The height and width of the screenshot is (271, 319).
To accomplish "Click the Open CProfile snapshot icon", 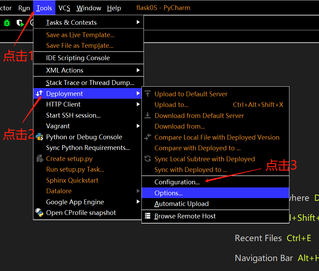I will [x=39, y=213].
